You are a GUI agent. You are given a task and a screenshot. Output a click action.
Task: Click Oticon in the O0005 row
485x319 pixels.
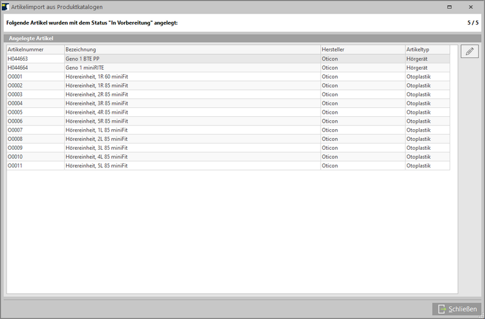[330, 112]
